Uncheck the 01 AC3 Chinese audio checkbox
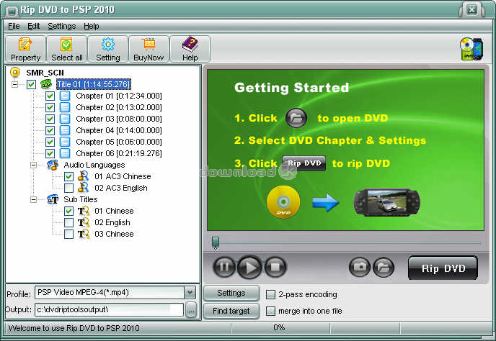496x341 pixels. (68, 176)
